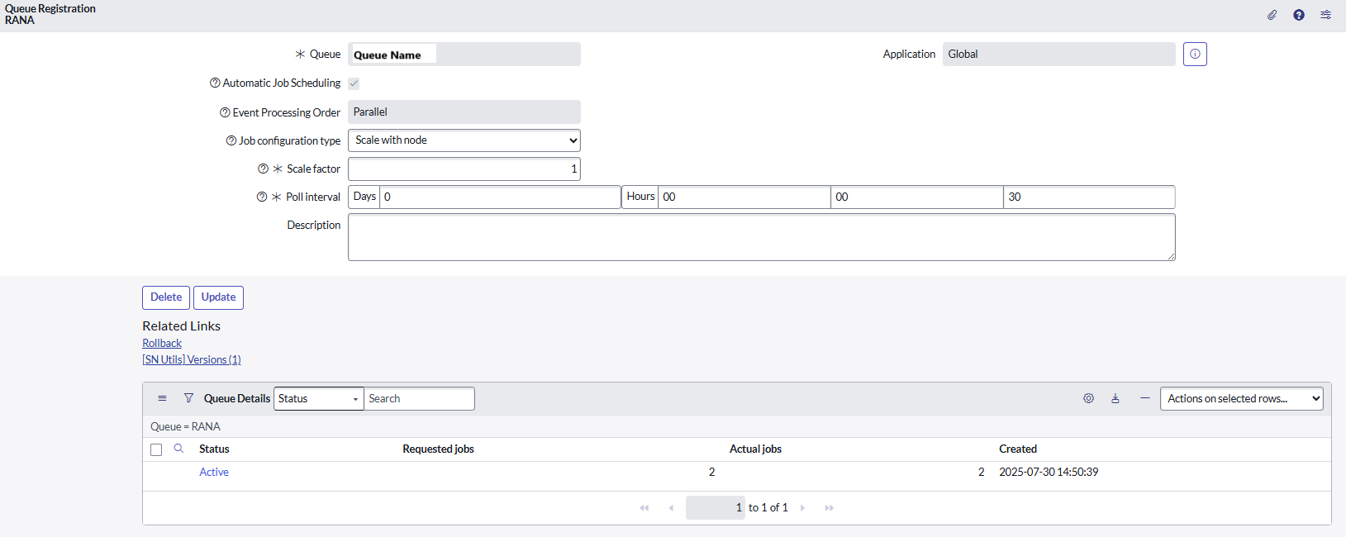1346x537 pixels.
Task: Collapse the Queue Details list with minus icon
Action: click(1144, 398)
